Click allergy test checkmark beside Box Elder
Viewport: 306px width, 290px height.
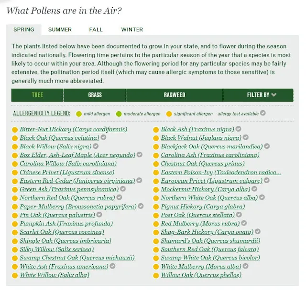pos(140,155)
